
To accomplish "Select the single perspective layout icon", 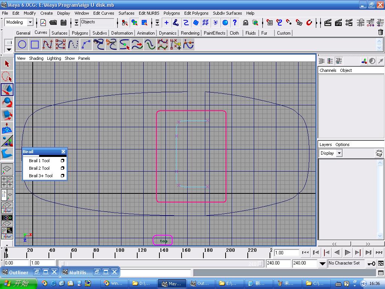I will pos(7,169).
